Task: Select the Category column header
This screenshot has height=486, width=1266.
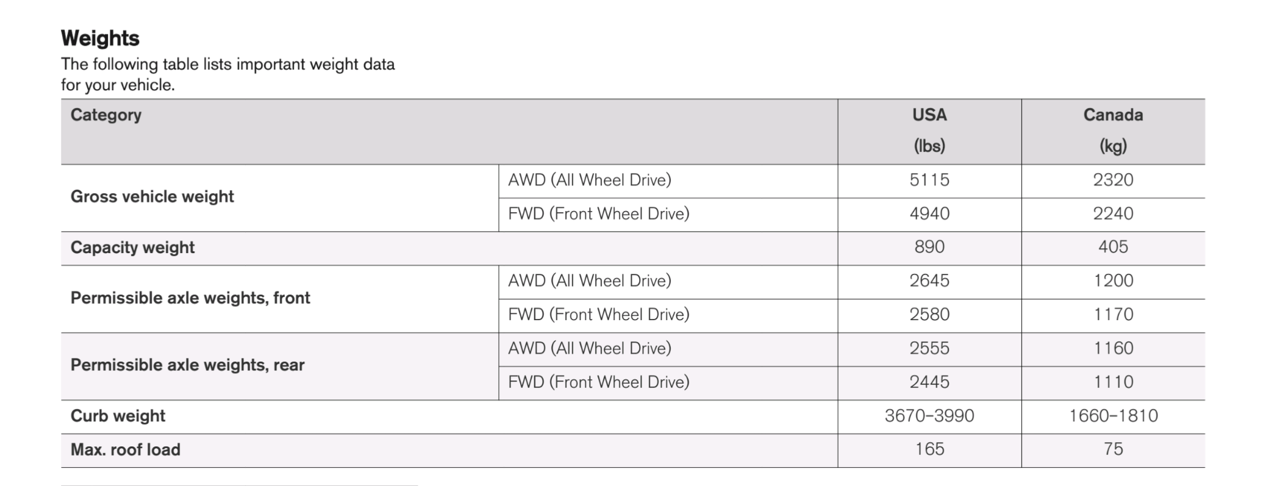Action: pos(106,115)
